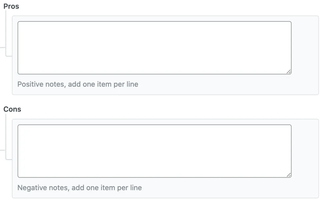This screenshot has width=327, height=203.
Task: Click the diagonal grip corner of Pros box
Action: pos(289,72)
